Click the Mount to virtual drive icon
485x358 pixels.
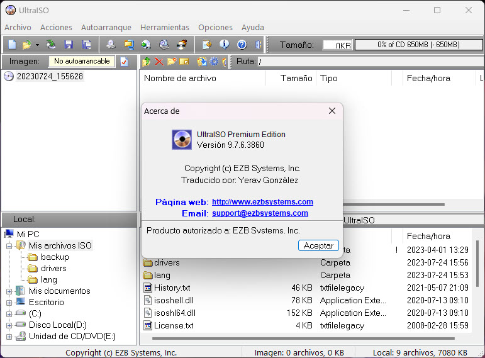pyautogui.click(x=164, y=45)
